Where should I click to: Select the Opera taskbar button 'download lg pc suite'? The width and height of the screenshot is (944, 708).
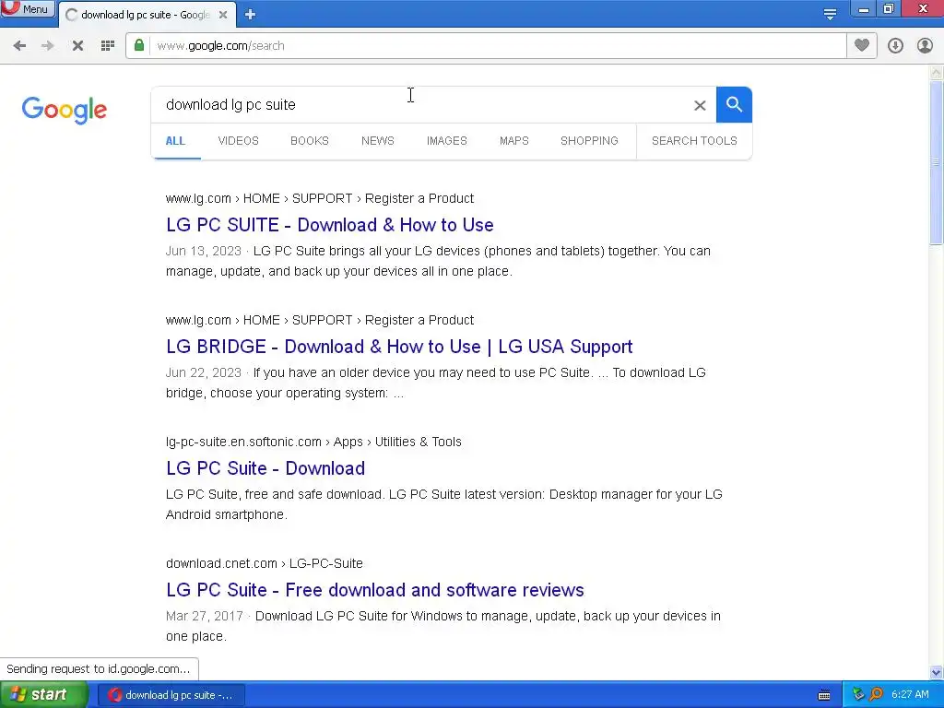[x=171, y=695]
